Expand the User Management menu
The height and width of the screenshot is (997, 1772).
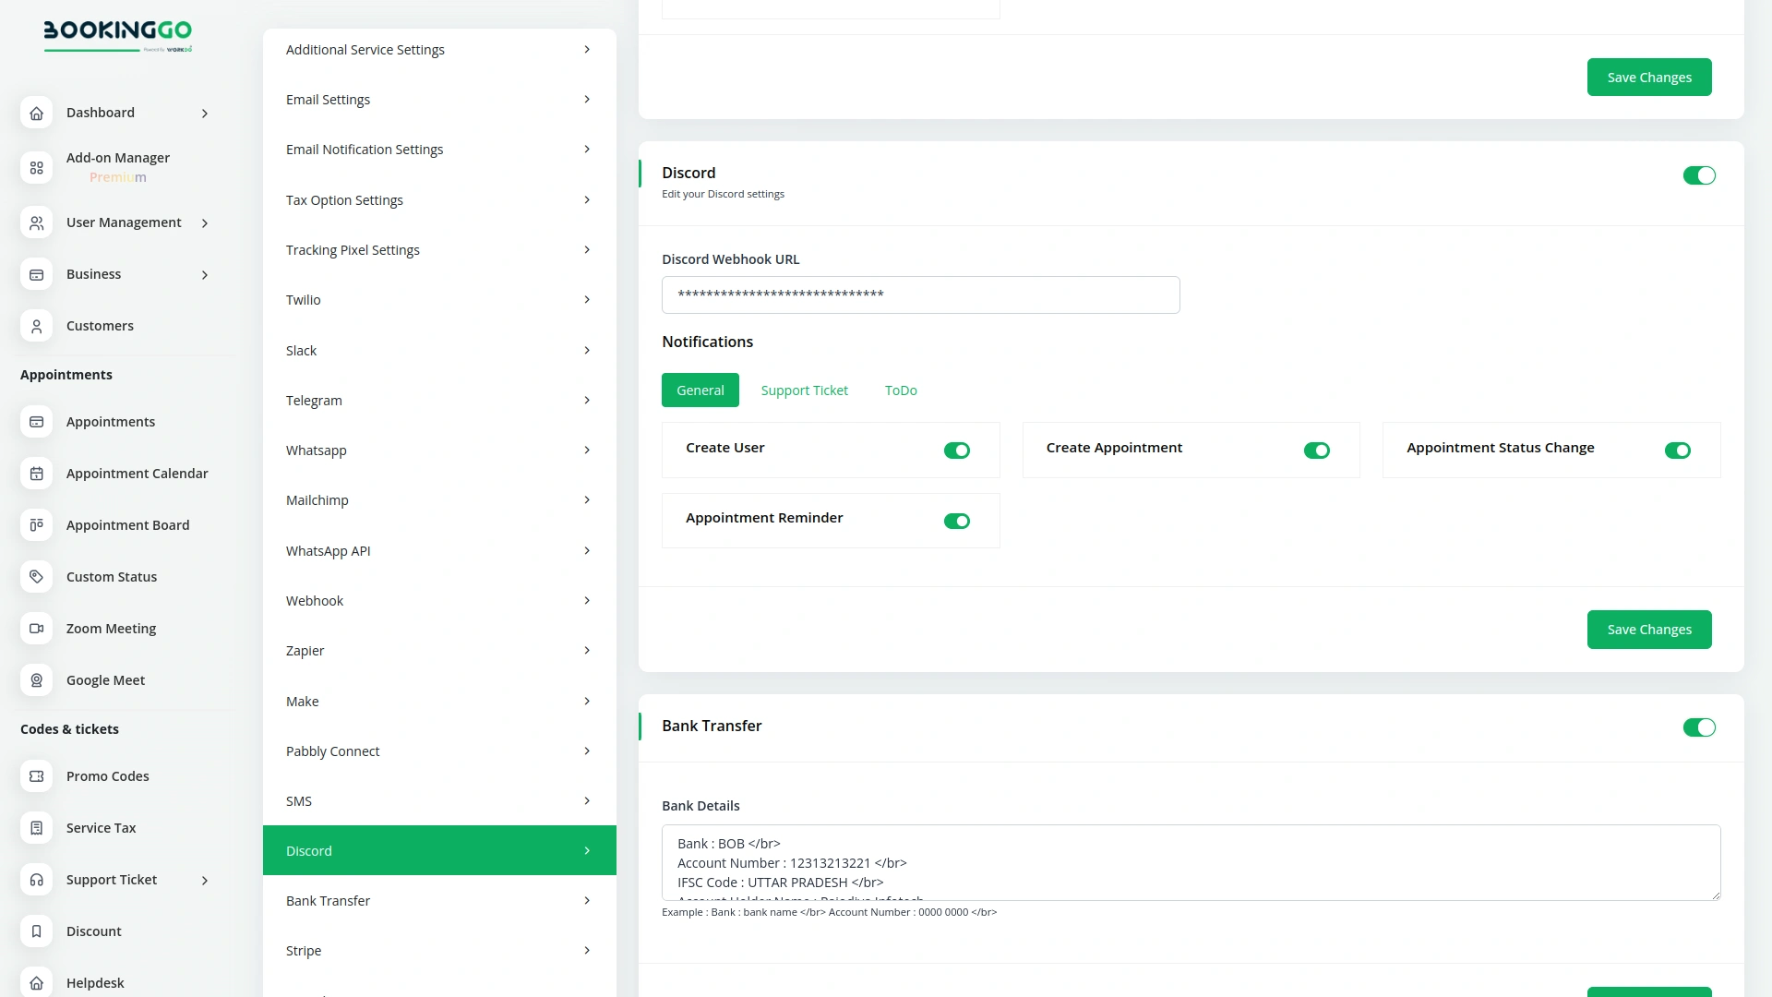pyautogui.click(x=124, y=222)
